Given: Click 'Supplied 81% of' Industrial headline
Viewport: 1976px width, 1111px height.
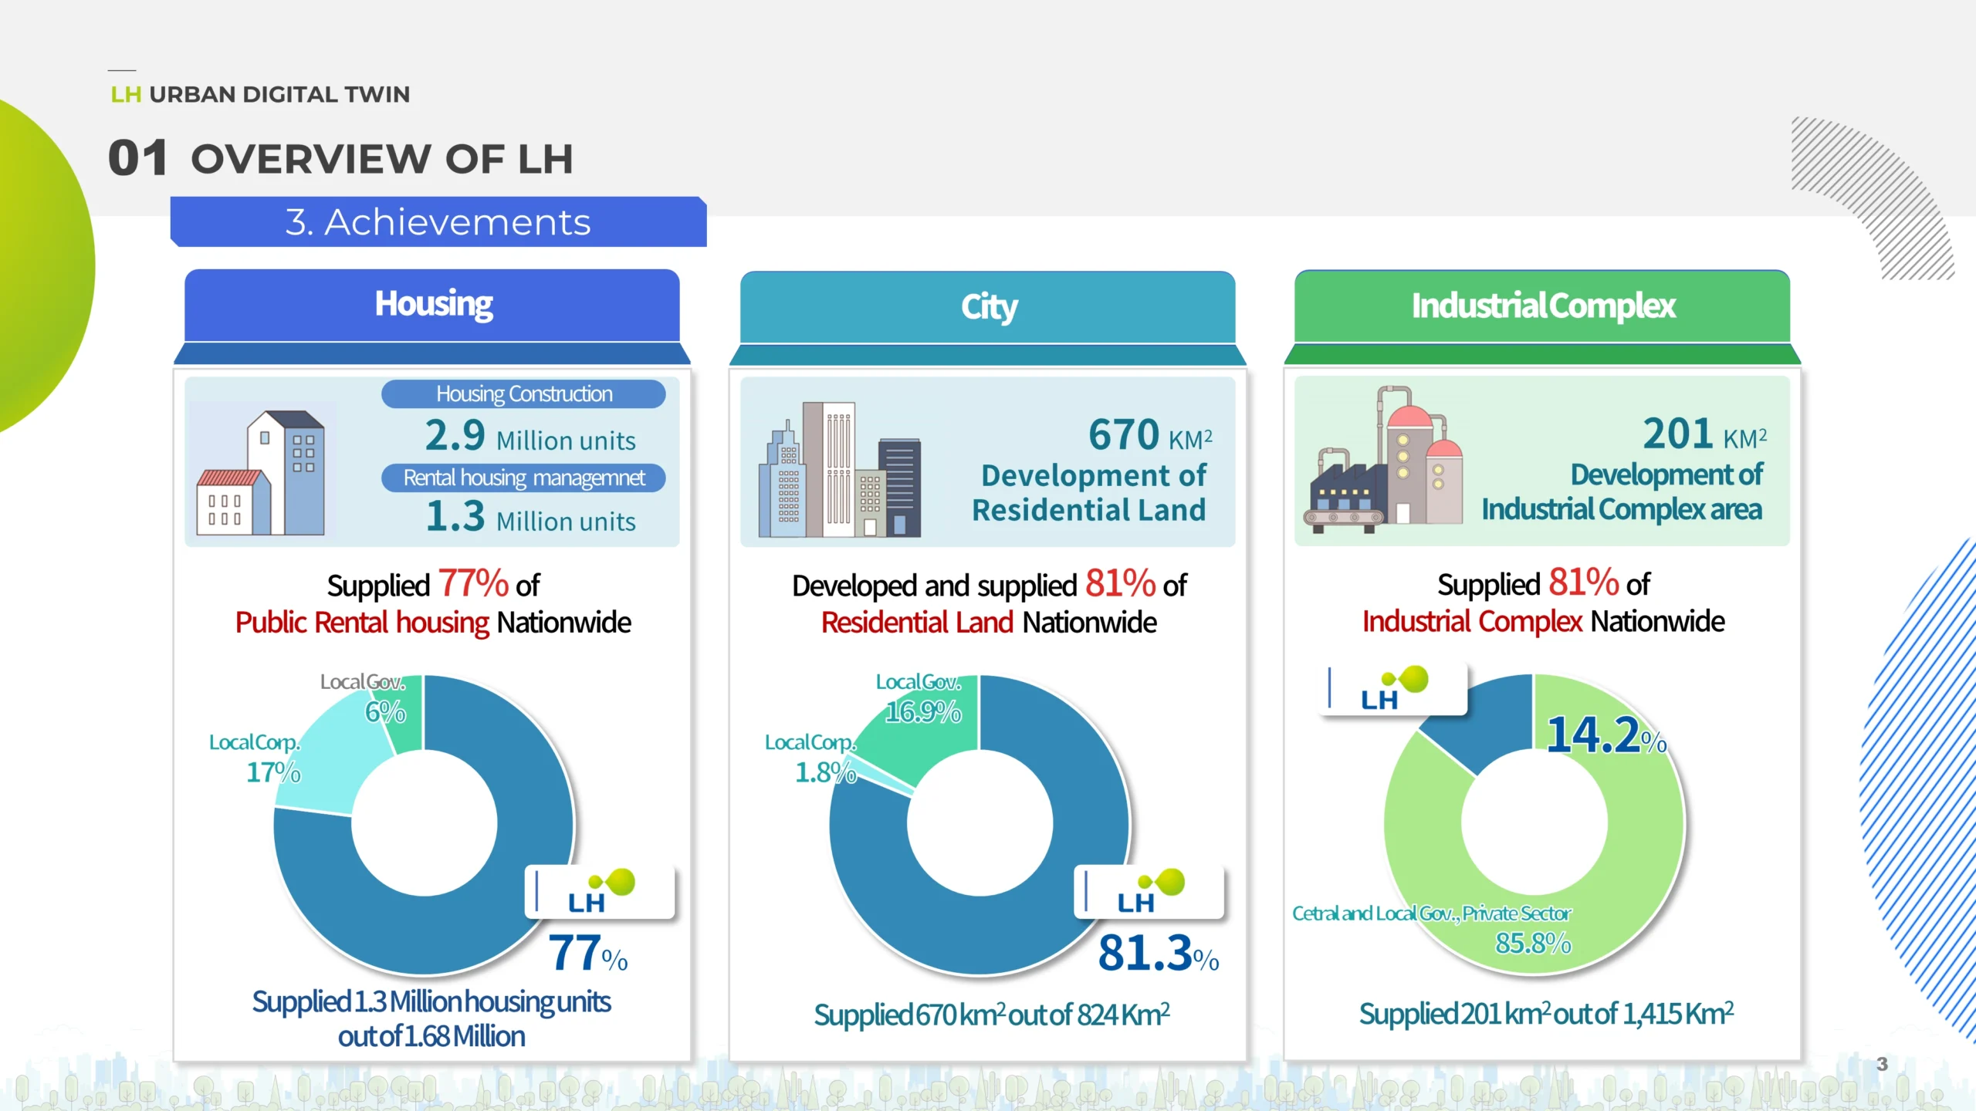Looking at the screenshot, I should (x=1543, y=583).
